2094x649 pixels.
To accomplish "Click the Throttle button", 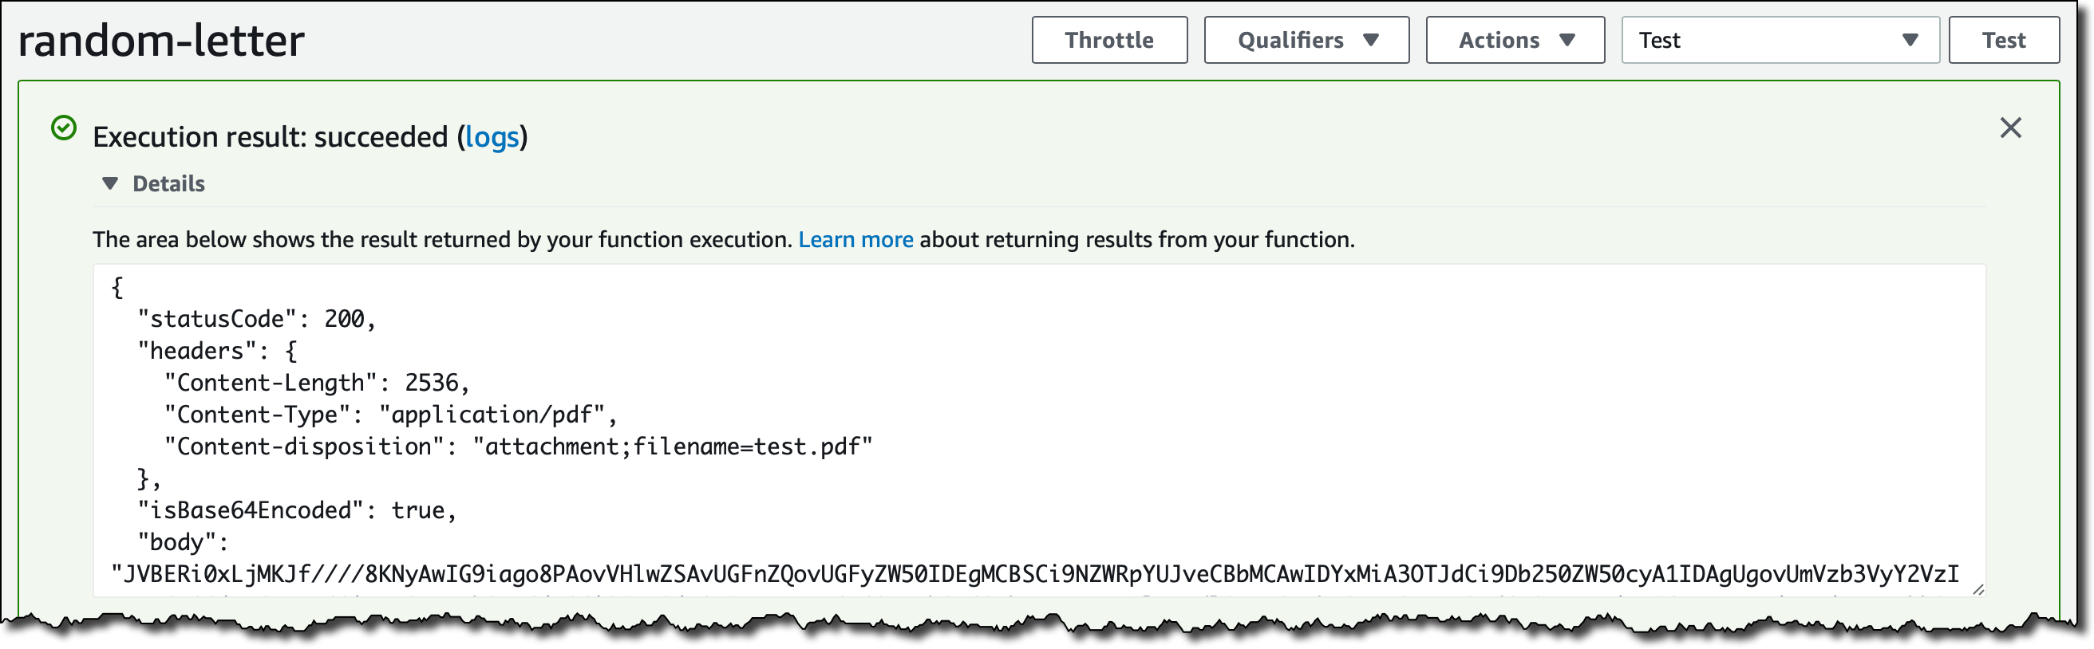I will [x=1109, y=39].
